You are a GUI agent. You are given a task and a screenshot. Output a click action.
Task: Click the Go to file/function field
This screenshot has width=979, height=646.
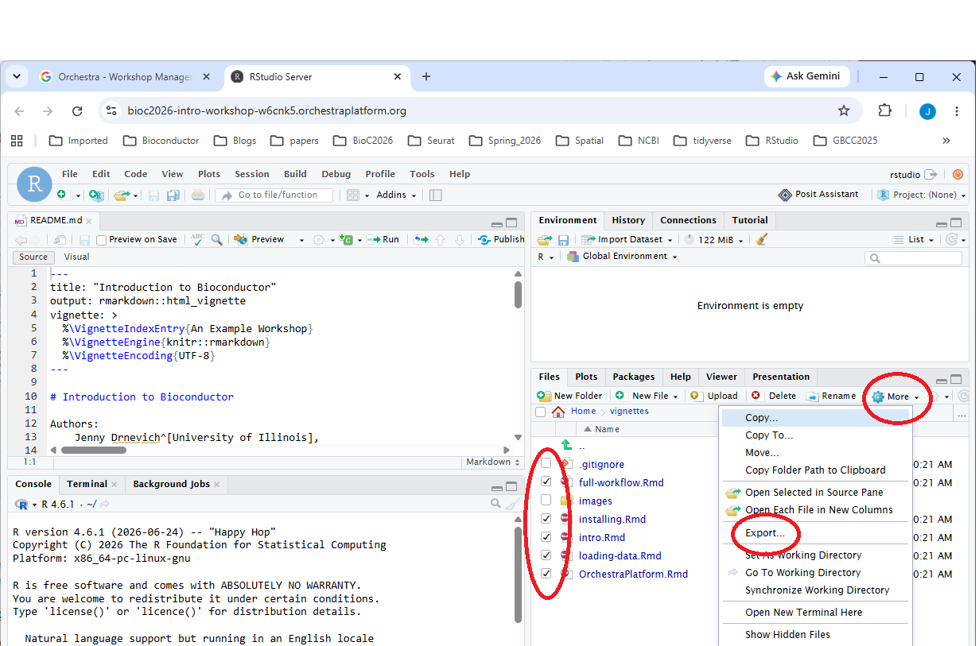[x=274, y=195]
